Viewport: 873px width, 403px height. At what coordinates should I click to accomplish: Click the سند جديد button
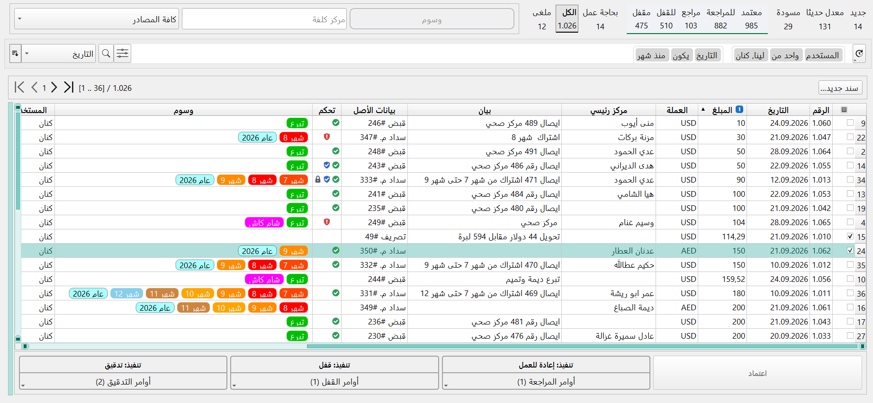tap(840, 88)
